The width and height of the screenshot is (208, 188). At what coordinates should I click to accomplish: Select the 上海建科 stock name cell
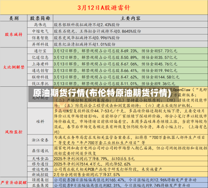tap(40, 64)
